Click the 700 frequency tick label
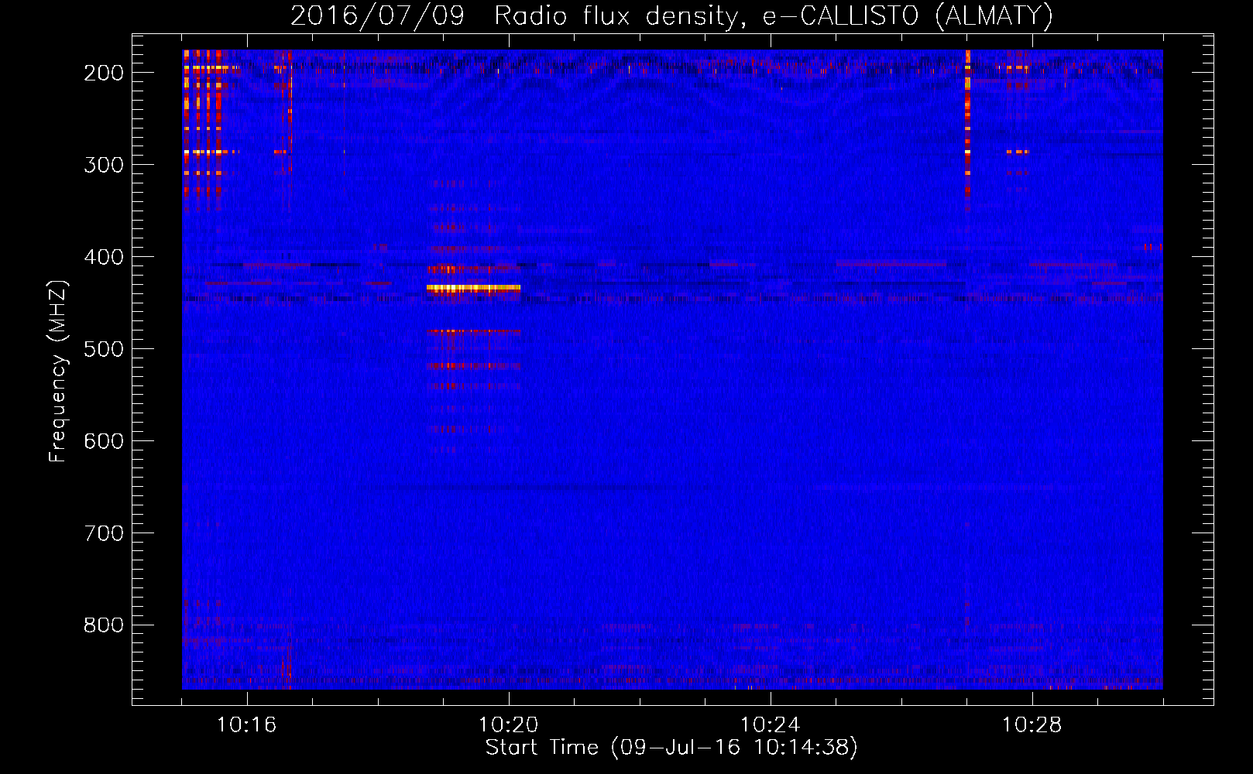The image size is (1253, 774). [x=104, y=533]
